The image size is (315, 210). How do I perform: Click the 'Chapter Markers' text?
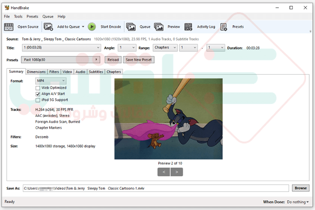point(49,128)
